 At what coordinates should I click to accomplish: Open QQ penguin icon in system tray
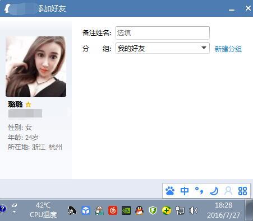pyautogui.click(x=139, y=210)
